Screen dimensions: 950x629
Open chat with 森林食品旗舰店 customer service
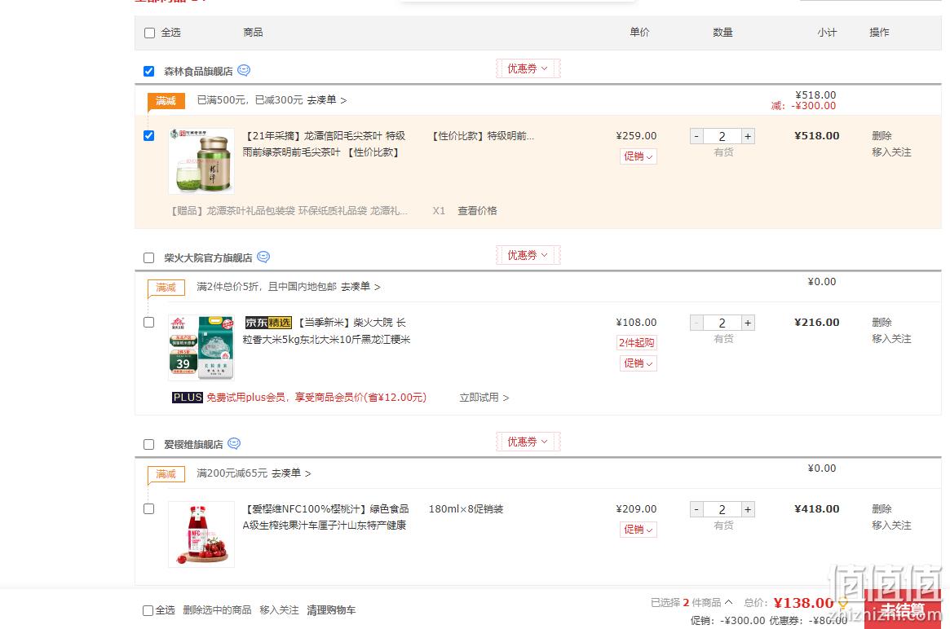244,70
